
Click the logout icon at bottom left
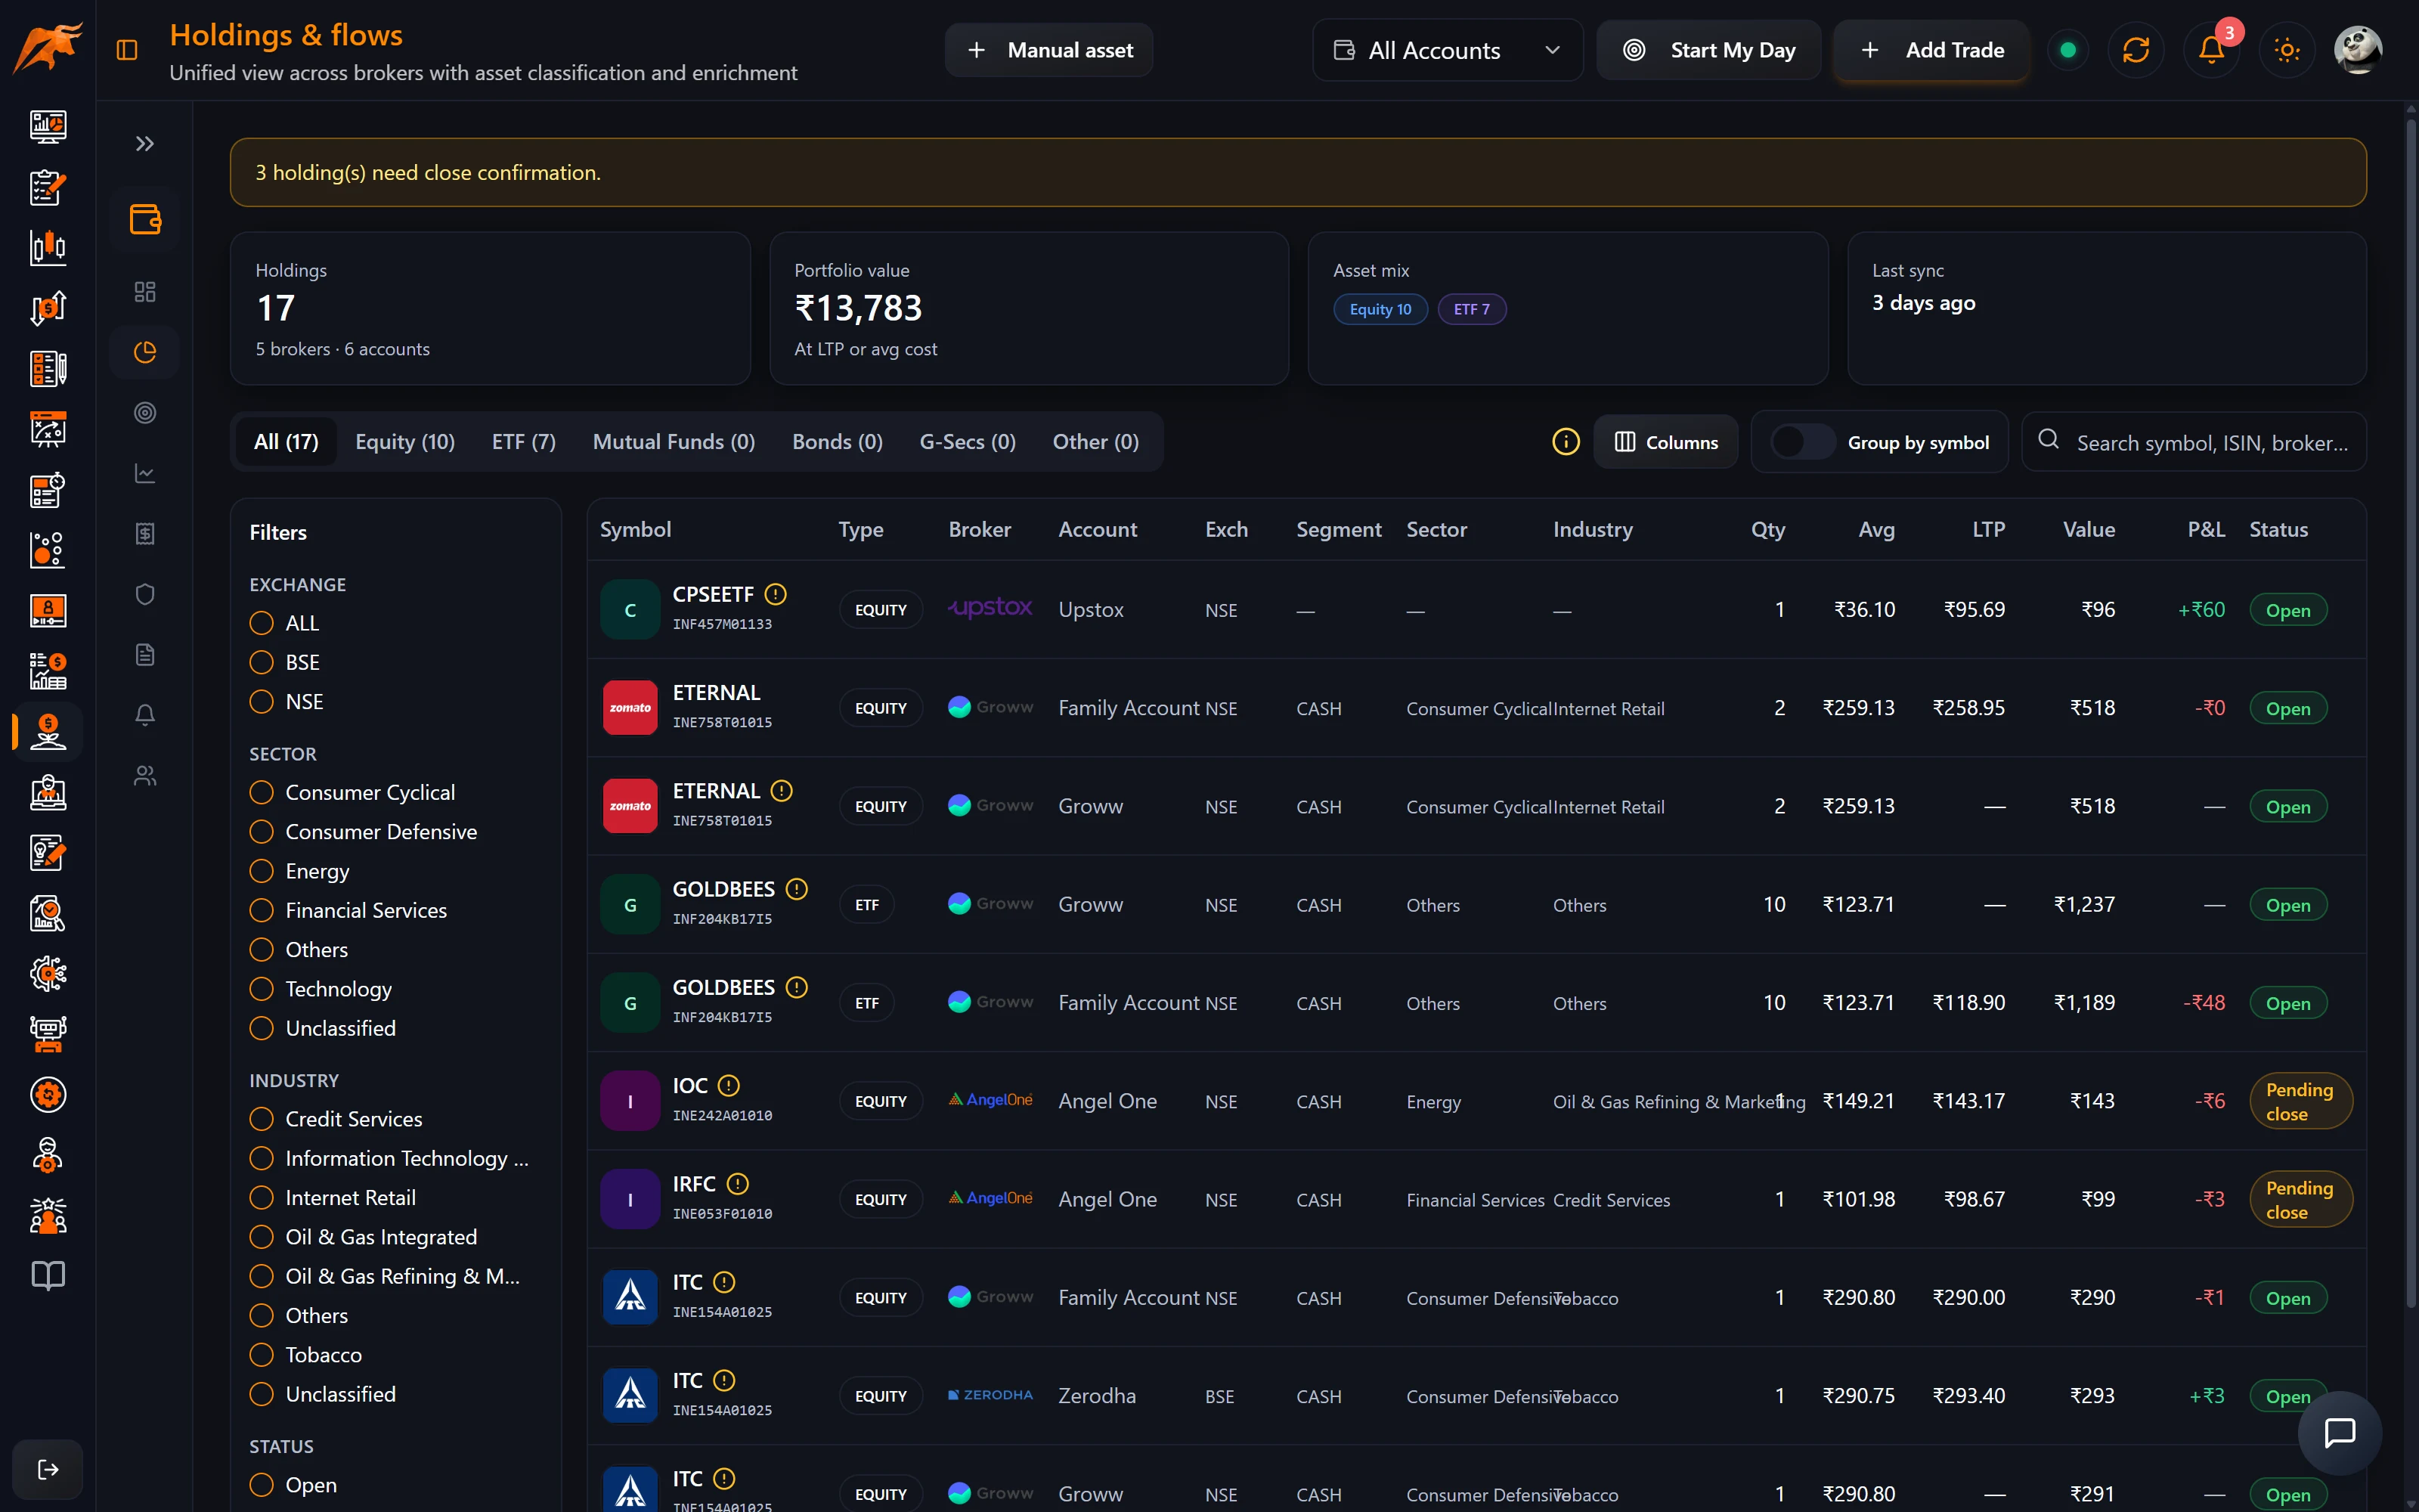point(48,1469)
